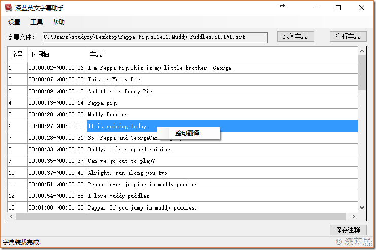Screen dimensions: 376x250
Task: Click the horizontal scrollbar track
Action: (181, 216)
